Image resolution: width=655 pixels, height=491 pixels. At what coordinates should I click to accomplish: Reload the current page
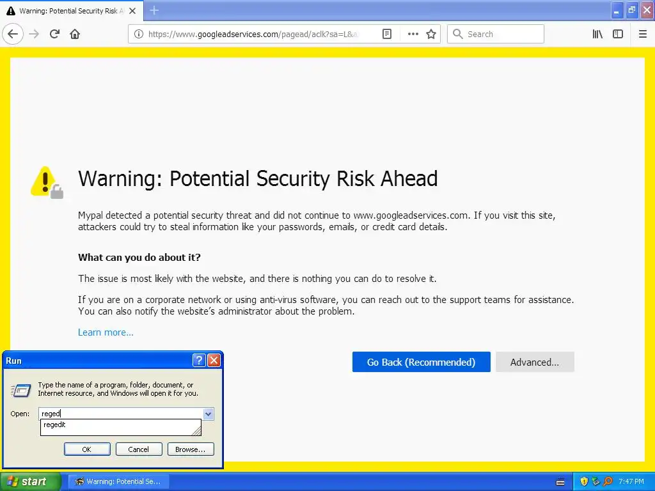(55, 34)
